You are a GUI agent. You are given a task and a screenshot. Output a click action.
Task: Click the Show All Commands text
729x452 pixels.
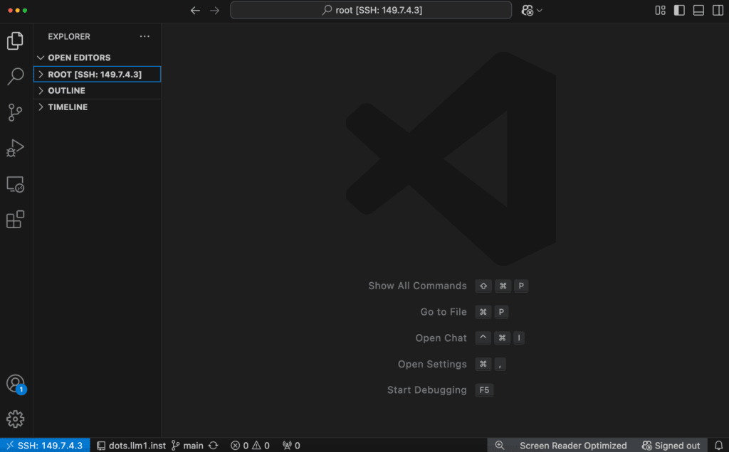click(417, 286)
